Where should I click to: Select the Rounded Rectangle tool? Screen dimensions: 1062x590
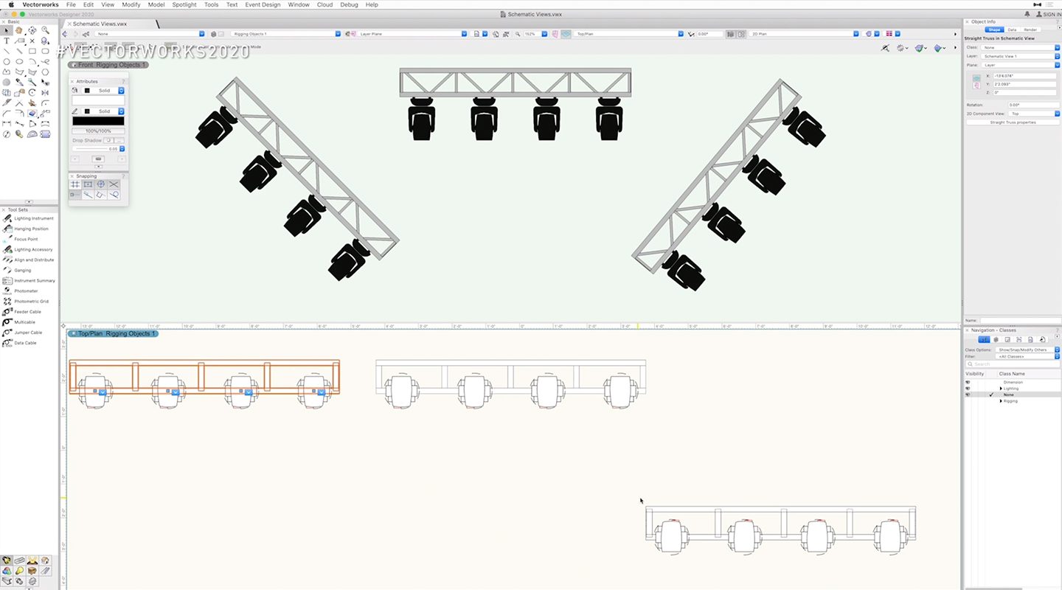(x=45, y=51)
